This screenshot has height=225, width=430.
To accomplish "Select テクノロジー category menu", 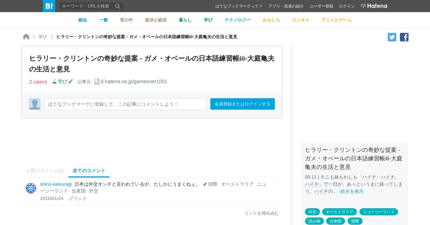I will 238,20.
